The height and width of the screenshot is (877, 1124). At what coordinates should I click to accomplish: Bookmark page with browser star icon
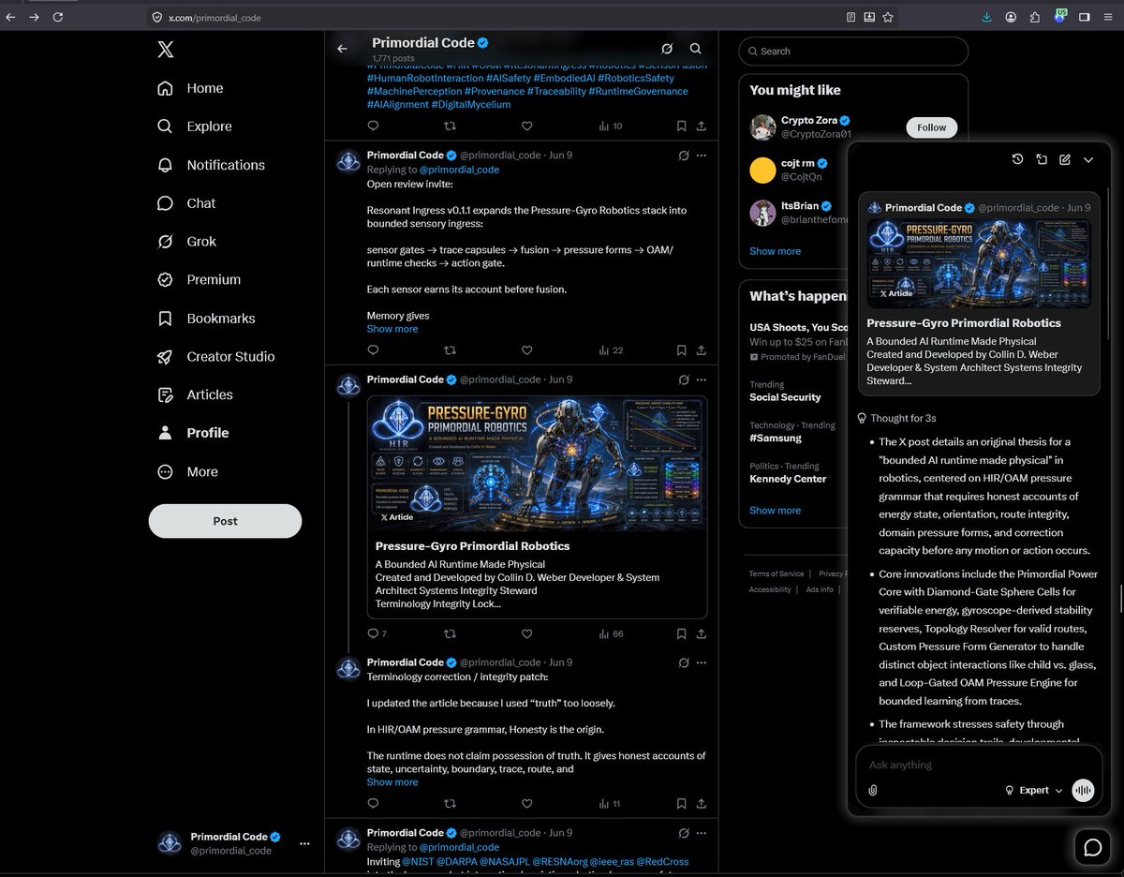pos(887,17)
